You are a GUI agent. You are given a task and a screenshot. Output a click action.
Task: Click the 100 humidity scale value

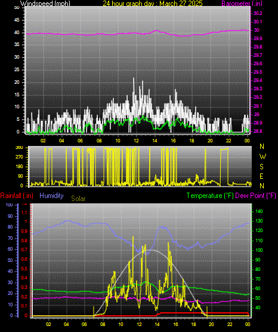[9, 205]
